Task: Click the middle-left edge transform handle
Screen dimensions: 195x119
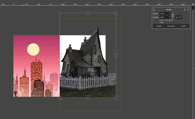Action: click(x=60, y=55)
